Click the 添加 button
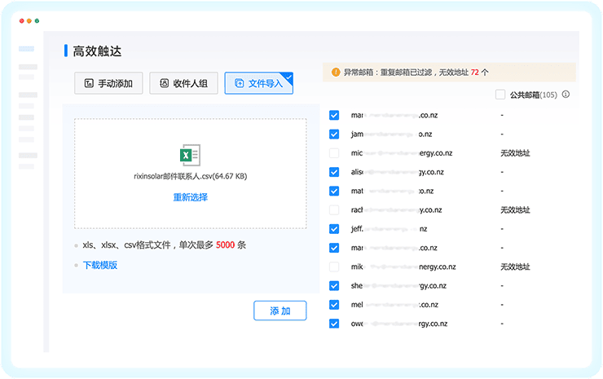This screenshot has height=379, width=603. [x=279, y=311]
